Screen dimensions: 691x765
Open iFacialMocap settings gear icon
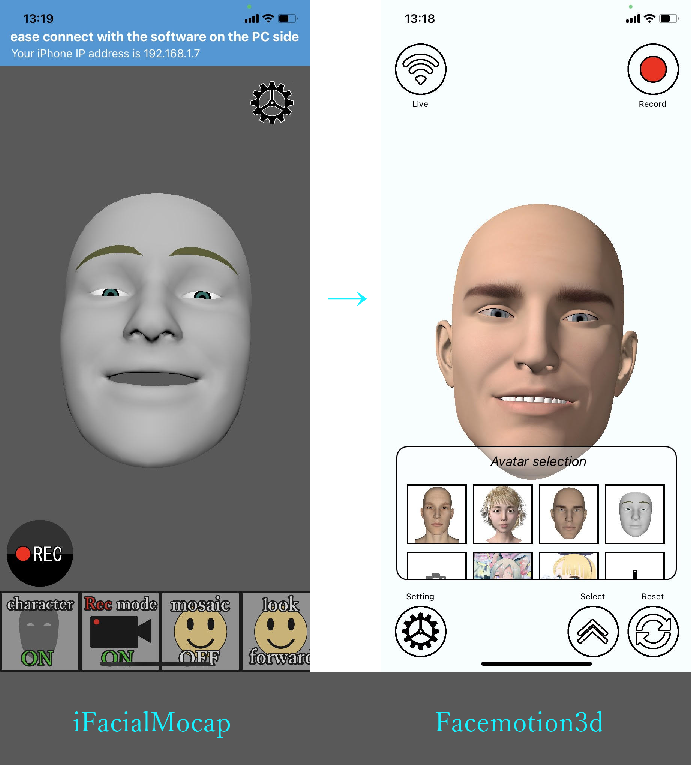click(x=272, y=103)
